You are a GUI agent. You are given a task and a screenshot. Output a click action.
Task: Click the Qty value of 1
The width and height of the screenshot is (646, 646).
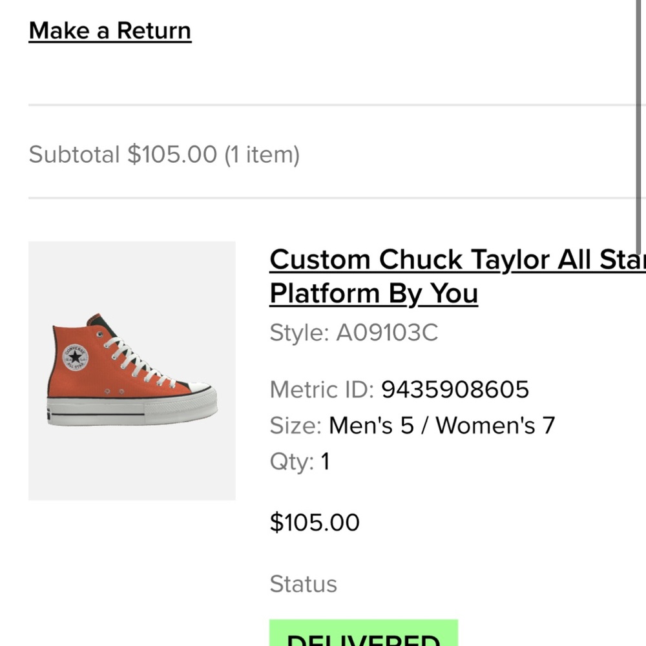pyautogui.click(x=325, y=461)
